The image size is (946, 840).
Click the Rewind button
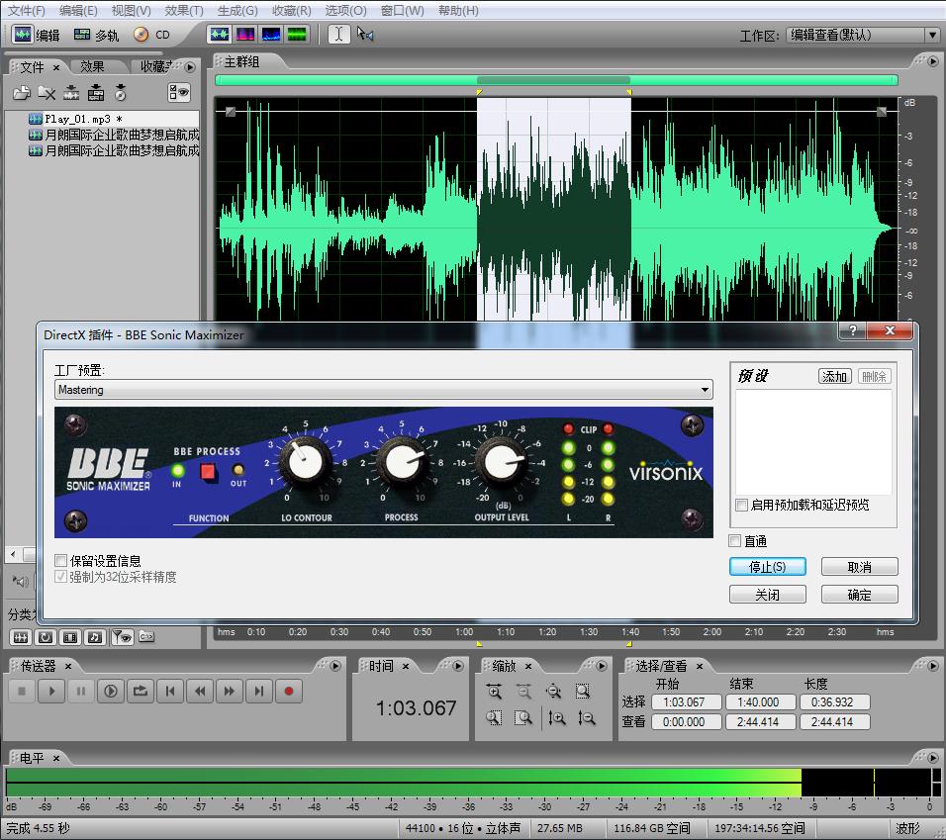click(x=200, y=691)
